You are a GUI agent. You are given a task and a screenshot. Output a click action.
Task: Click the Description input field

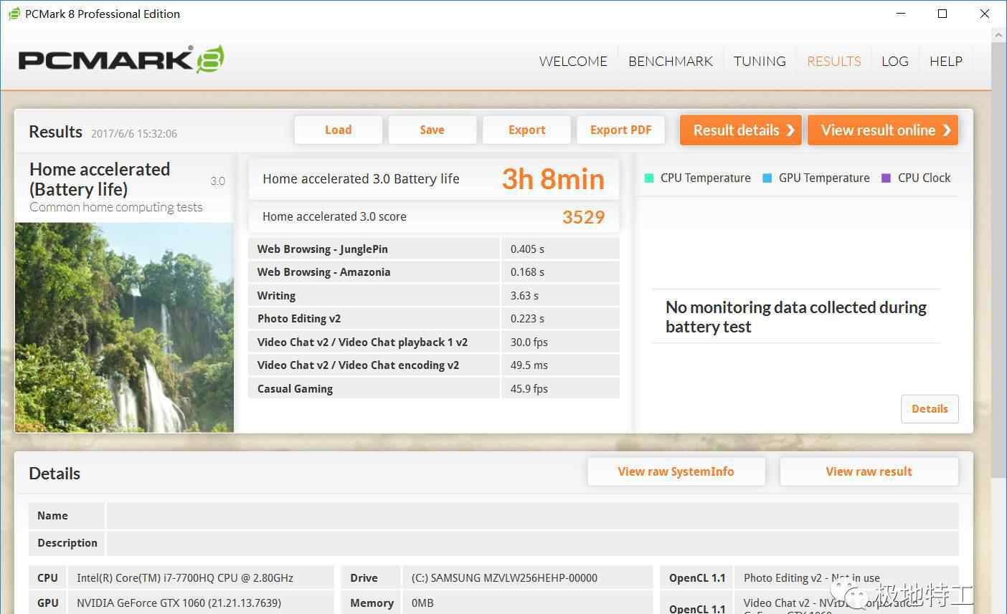pos(532,543)
